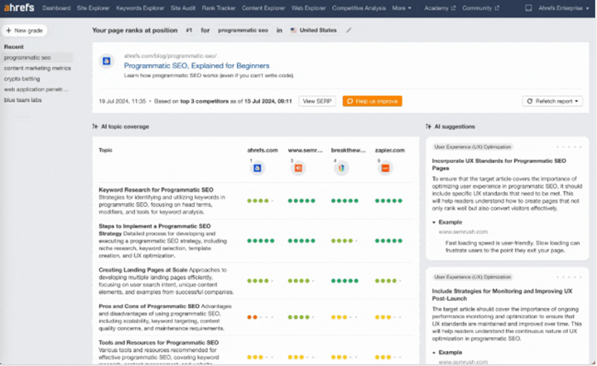The height and width of the screenshot is (366, 597).
Task: Click the ahrefs.com column header
Action: tap(262, 151)
